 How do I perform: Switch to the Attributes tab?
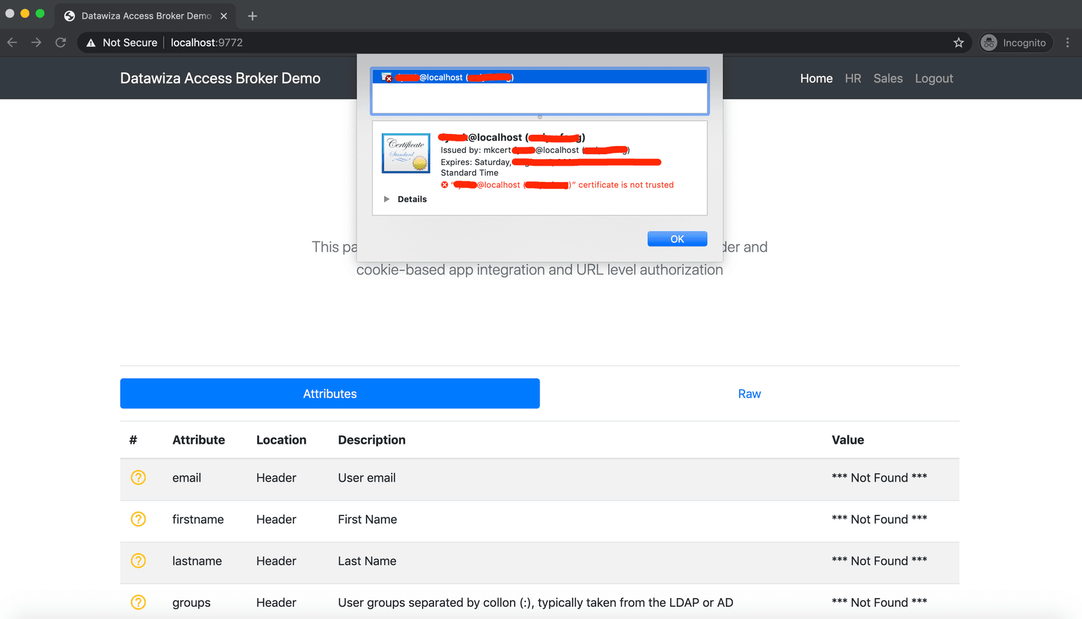[x=330, y=394]
